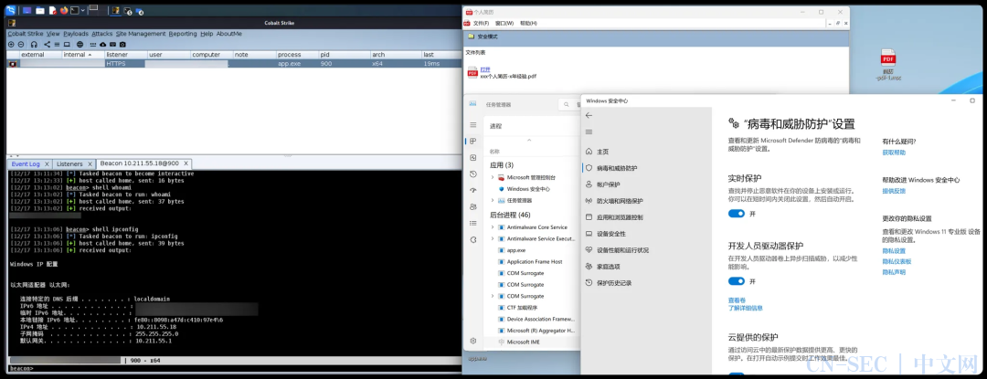Open the Kali application menu icon
Screen dimensions: 987x379
10,10
